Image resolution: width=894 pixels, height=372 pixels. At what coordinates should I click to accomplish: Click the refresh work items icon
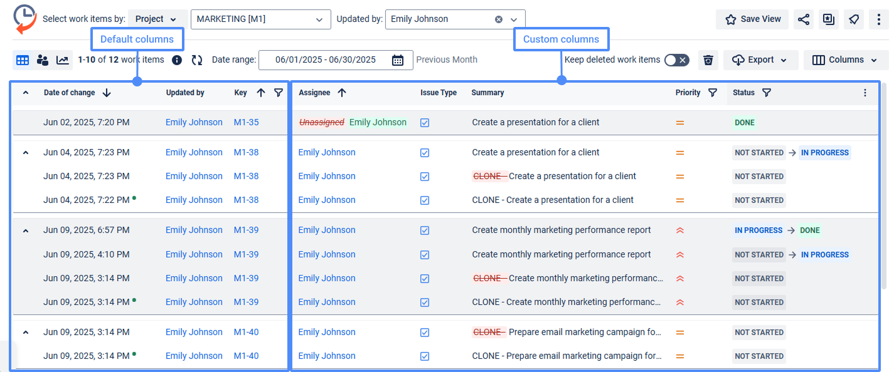(197, 60)
